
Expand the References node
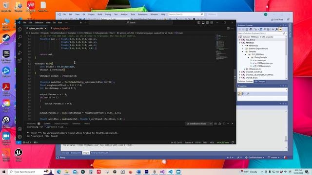[x=243, y=46]
